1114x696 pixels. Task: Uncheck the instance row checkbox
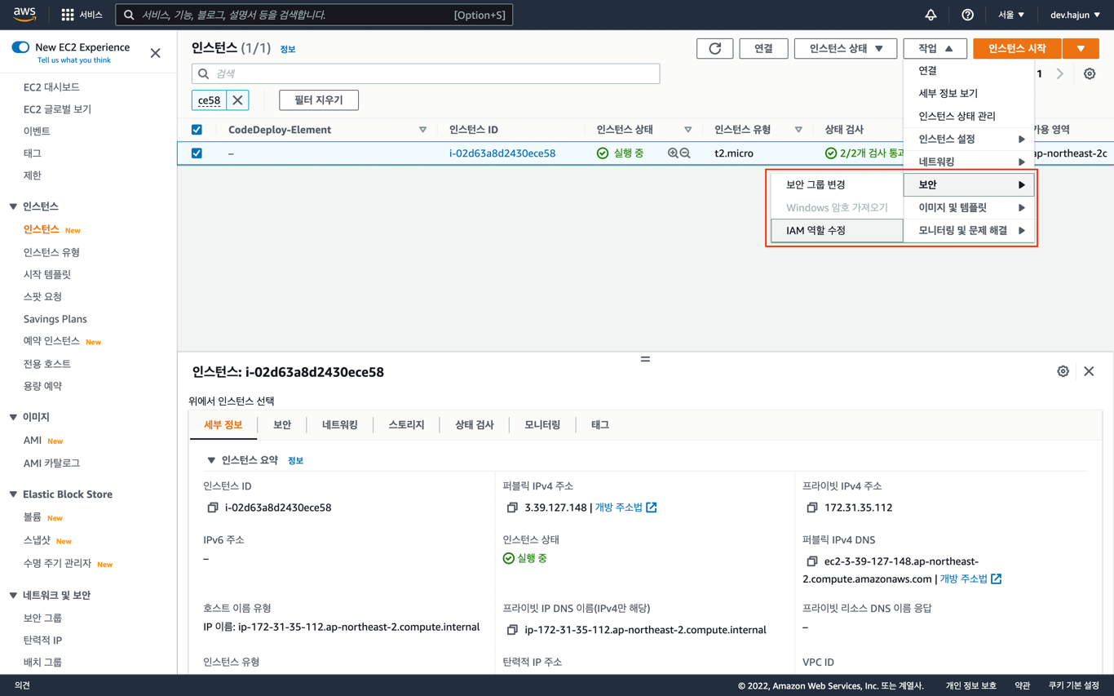(x=197, y=153)
